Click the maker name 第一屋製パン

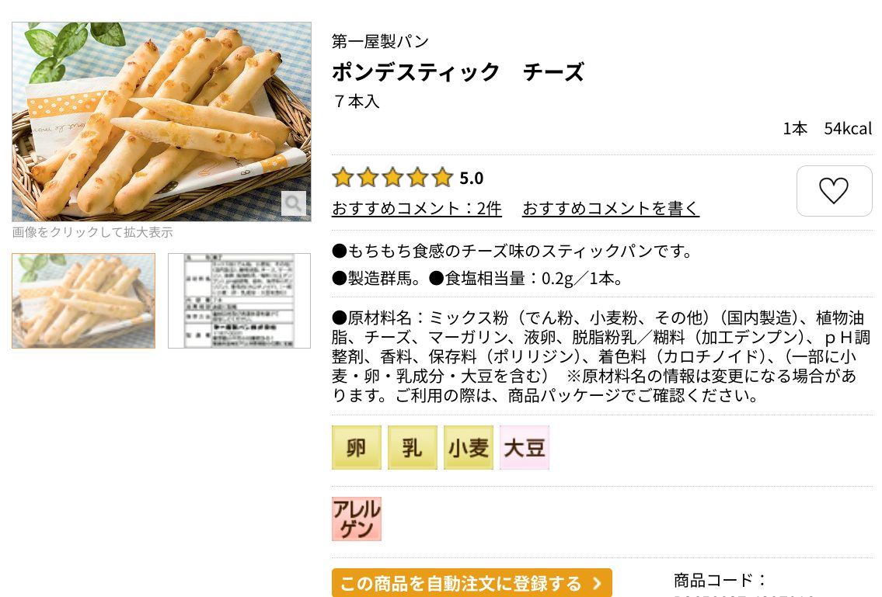tap(380, 41)
